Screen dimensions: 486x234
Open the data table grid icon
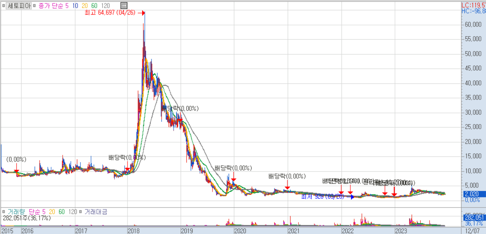[123, 6]
